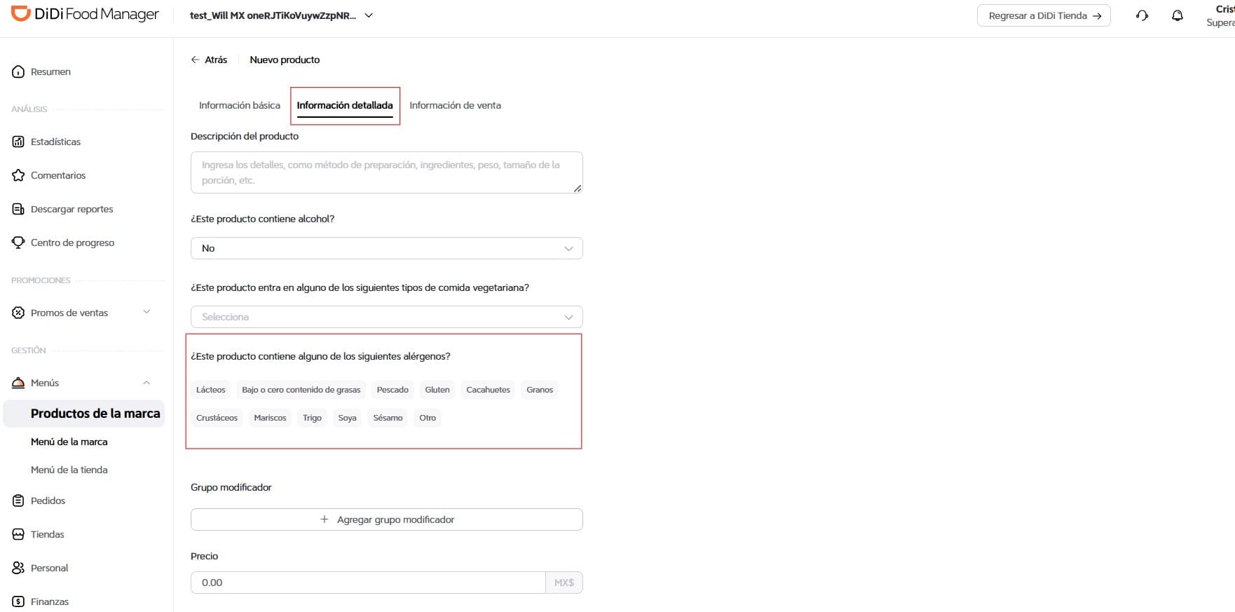
Task: Open Centro de progreso trophy icon
Action: pyautogui.click(x=18, y=243)
